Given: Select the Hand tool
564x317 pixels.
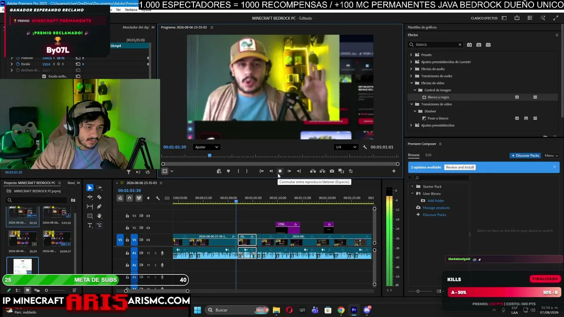Looking at the screenshot, I should pyautogui.click(x=99, y=216).
